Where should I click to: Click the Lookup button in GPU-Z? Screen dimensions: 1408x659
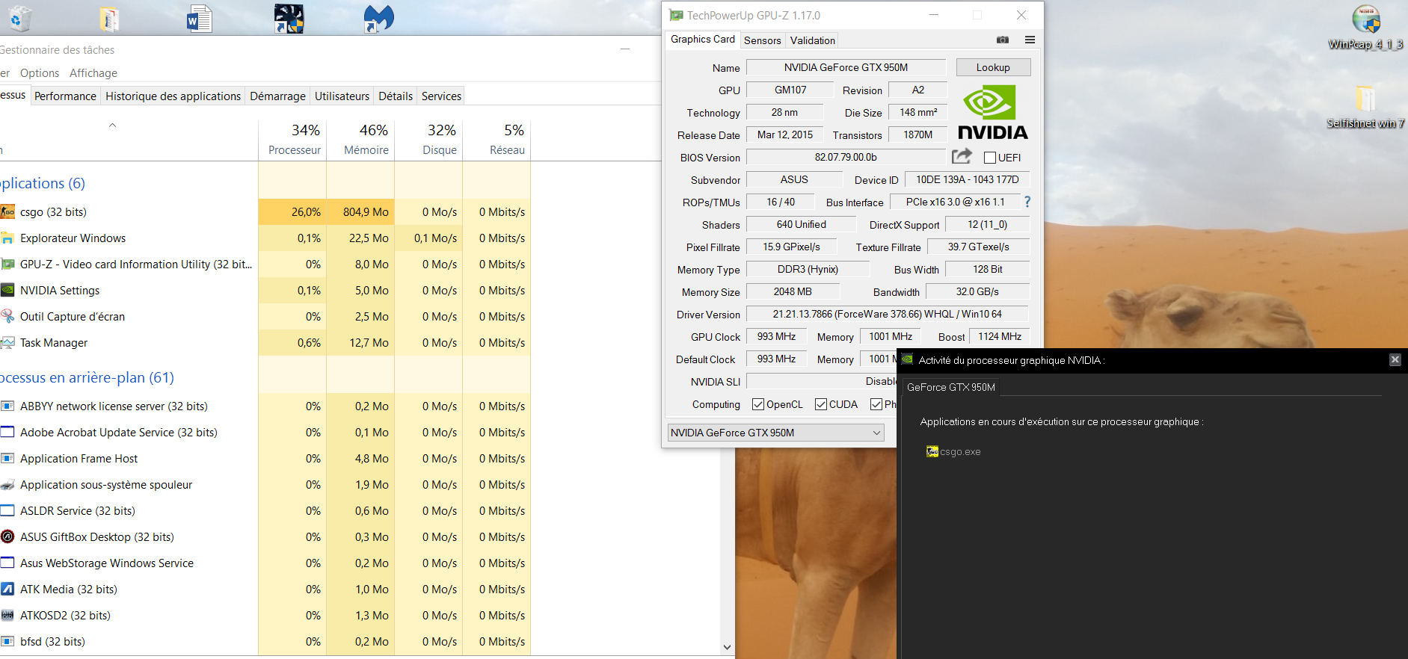pos(993,67)
